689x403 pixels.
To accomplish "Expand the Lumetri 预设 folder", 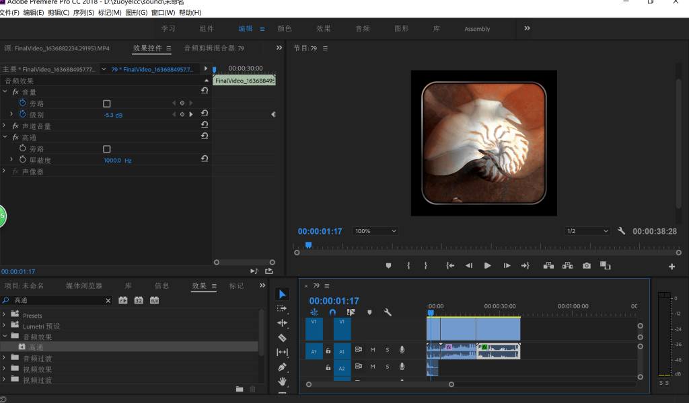I will point(4,325).
